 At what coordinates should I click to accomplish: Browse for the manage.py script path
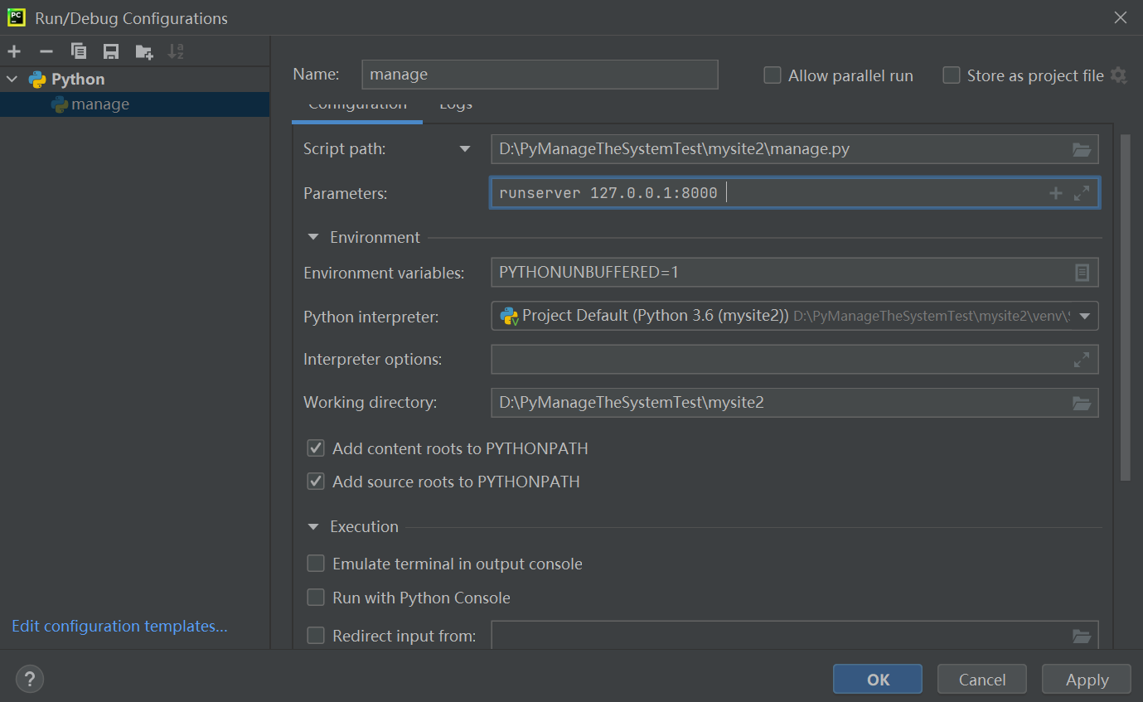pyautogui.click(x=1082, y=150)
